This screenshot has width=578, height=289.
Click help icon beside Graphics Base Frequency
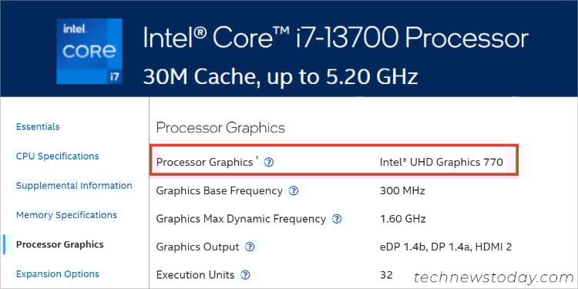[x=294, y=191]
